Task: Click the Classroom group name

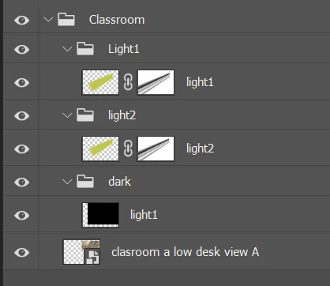Action: 117,20
